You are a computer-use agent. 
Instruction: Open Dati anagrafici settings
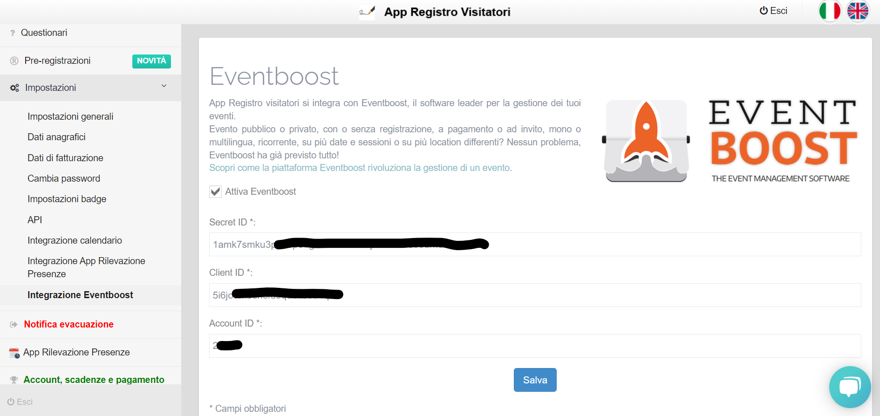coord(56,137)
